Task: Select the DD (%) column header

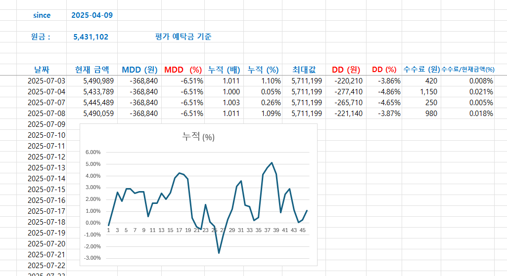Action: pyautogui.click(x=384, y=70)
